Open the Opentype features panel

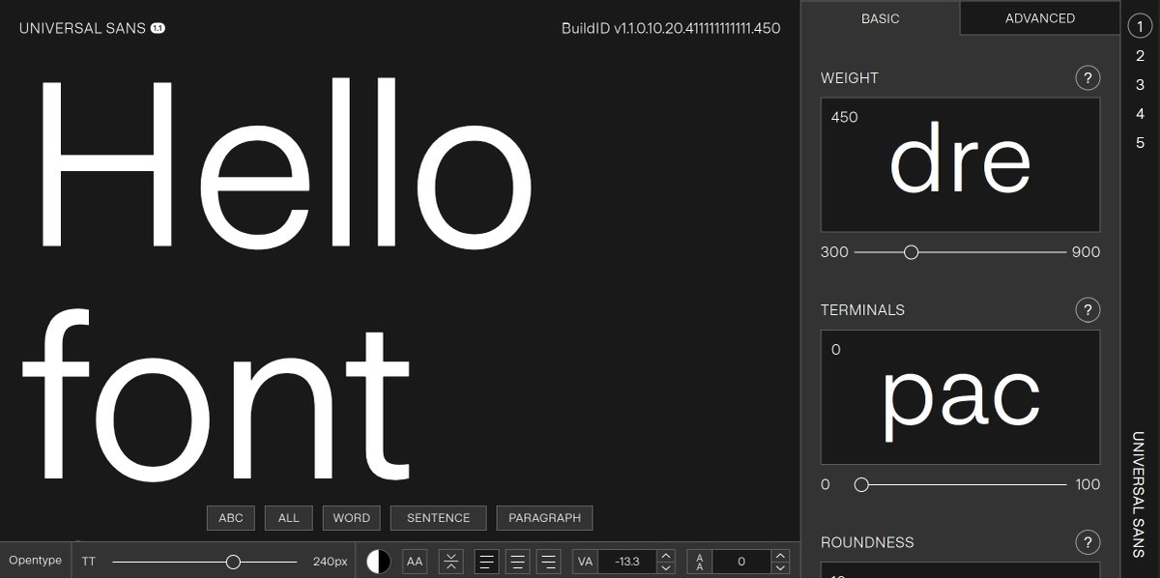coord(36,561)
